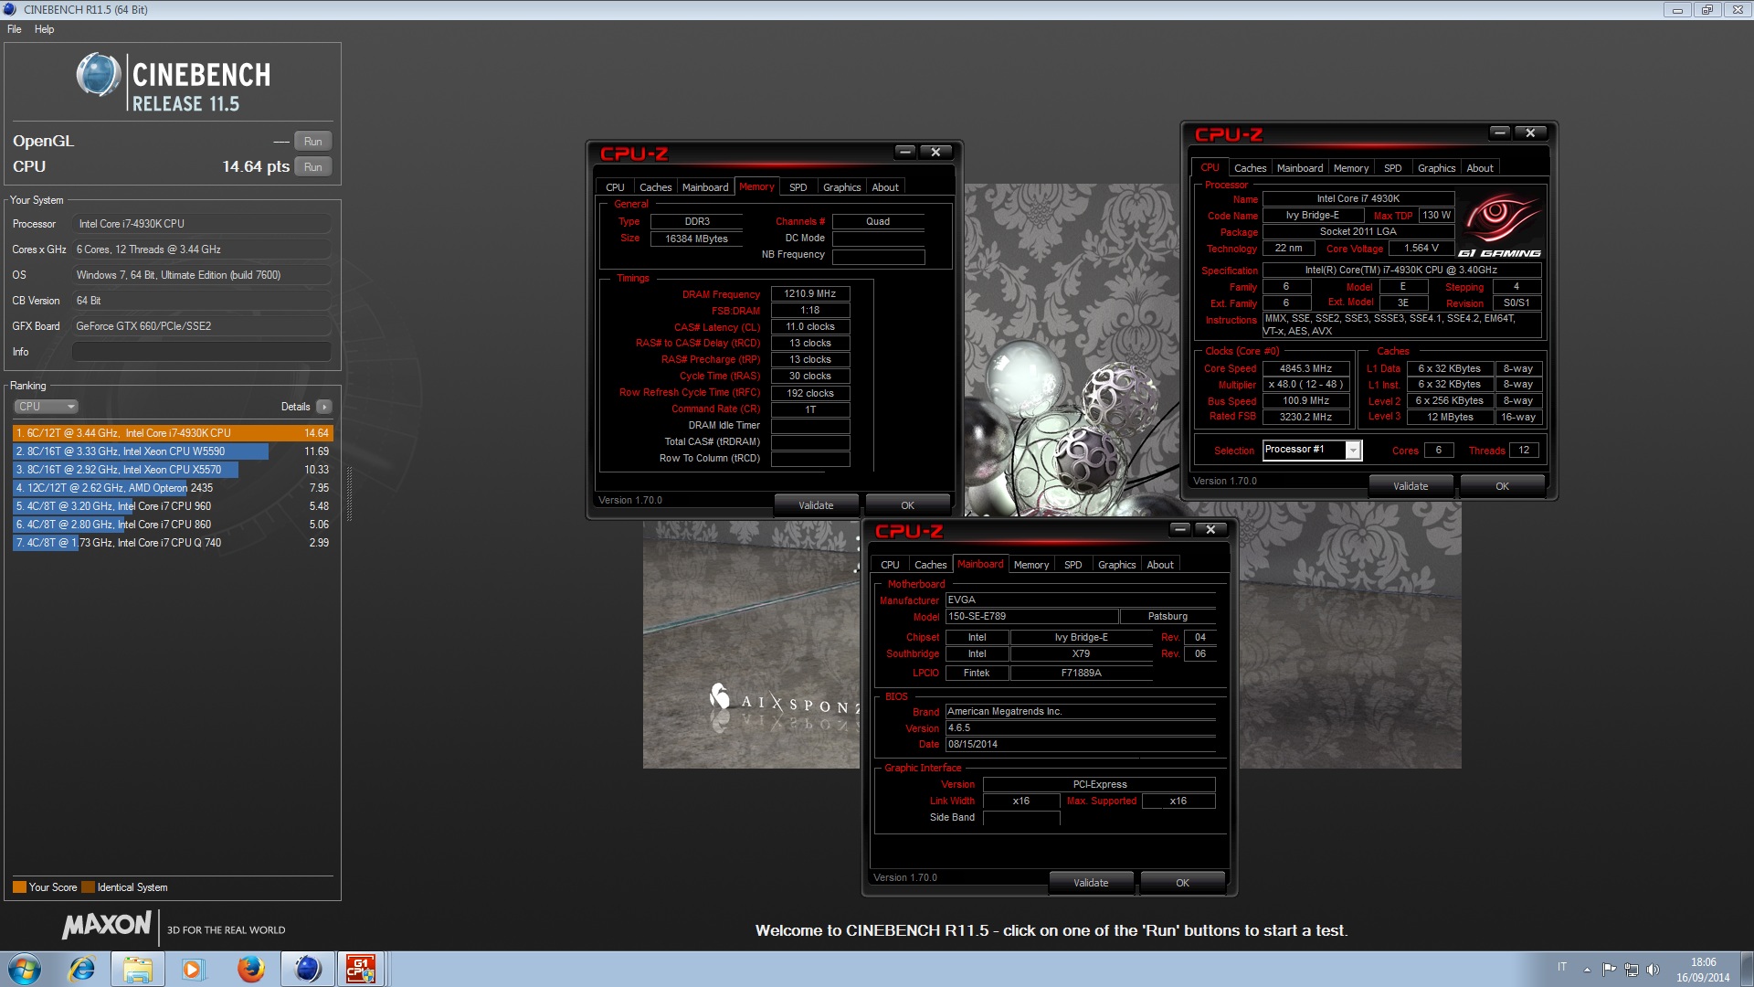1754x987 pixels.
Task: Click DRAM Frequency value 1210.9 MHz
Action: point(810,294)
